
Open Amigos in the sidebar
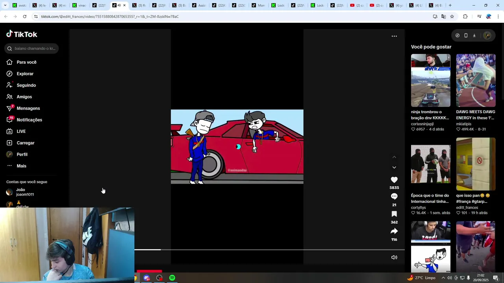[24, 97]
